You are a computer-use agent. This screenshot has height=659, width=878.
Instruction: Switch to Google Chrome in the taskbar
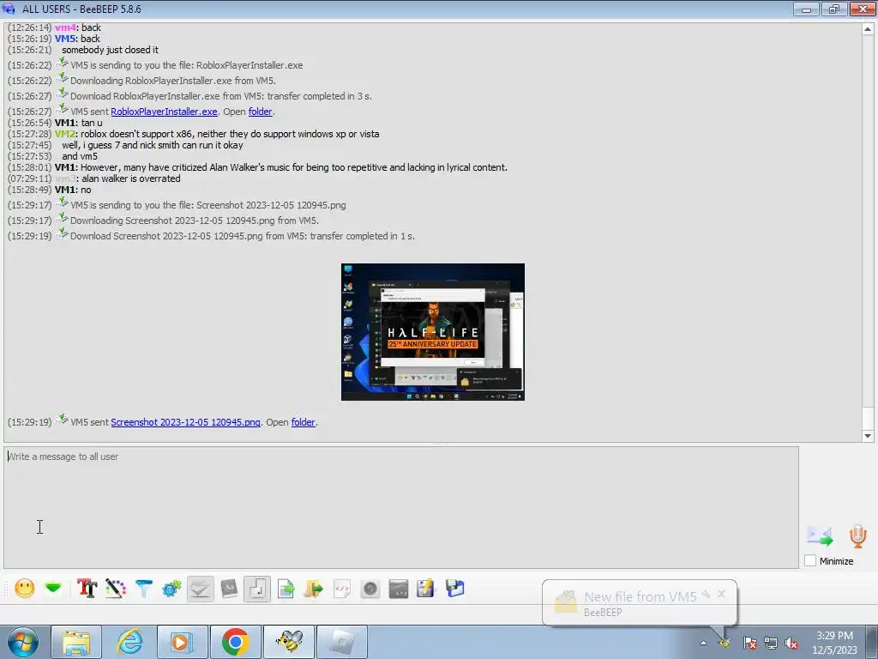(235, 642)
